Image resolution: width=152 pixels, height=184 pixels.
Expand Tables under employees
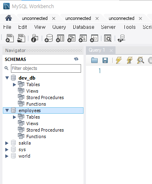(14, 117)
